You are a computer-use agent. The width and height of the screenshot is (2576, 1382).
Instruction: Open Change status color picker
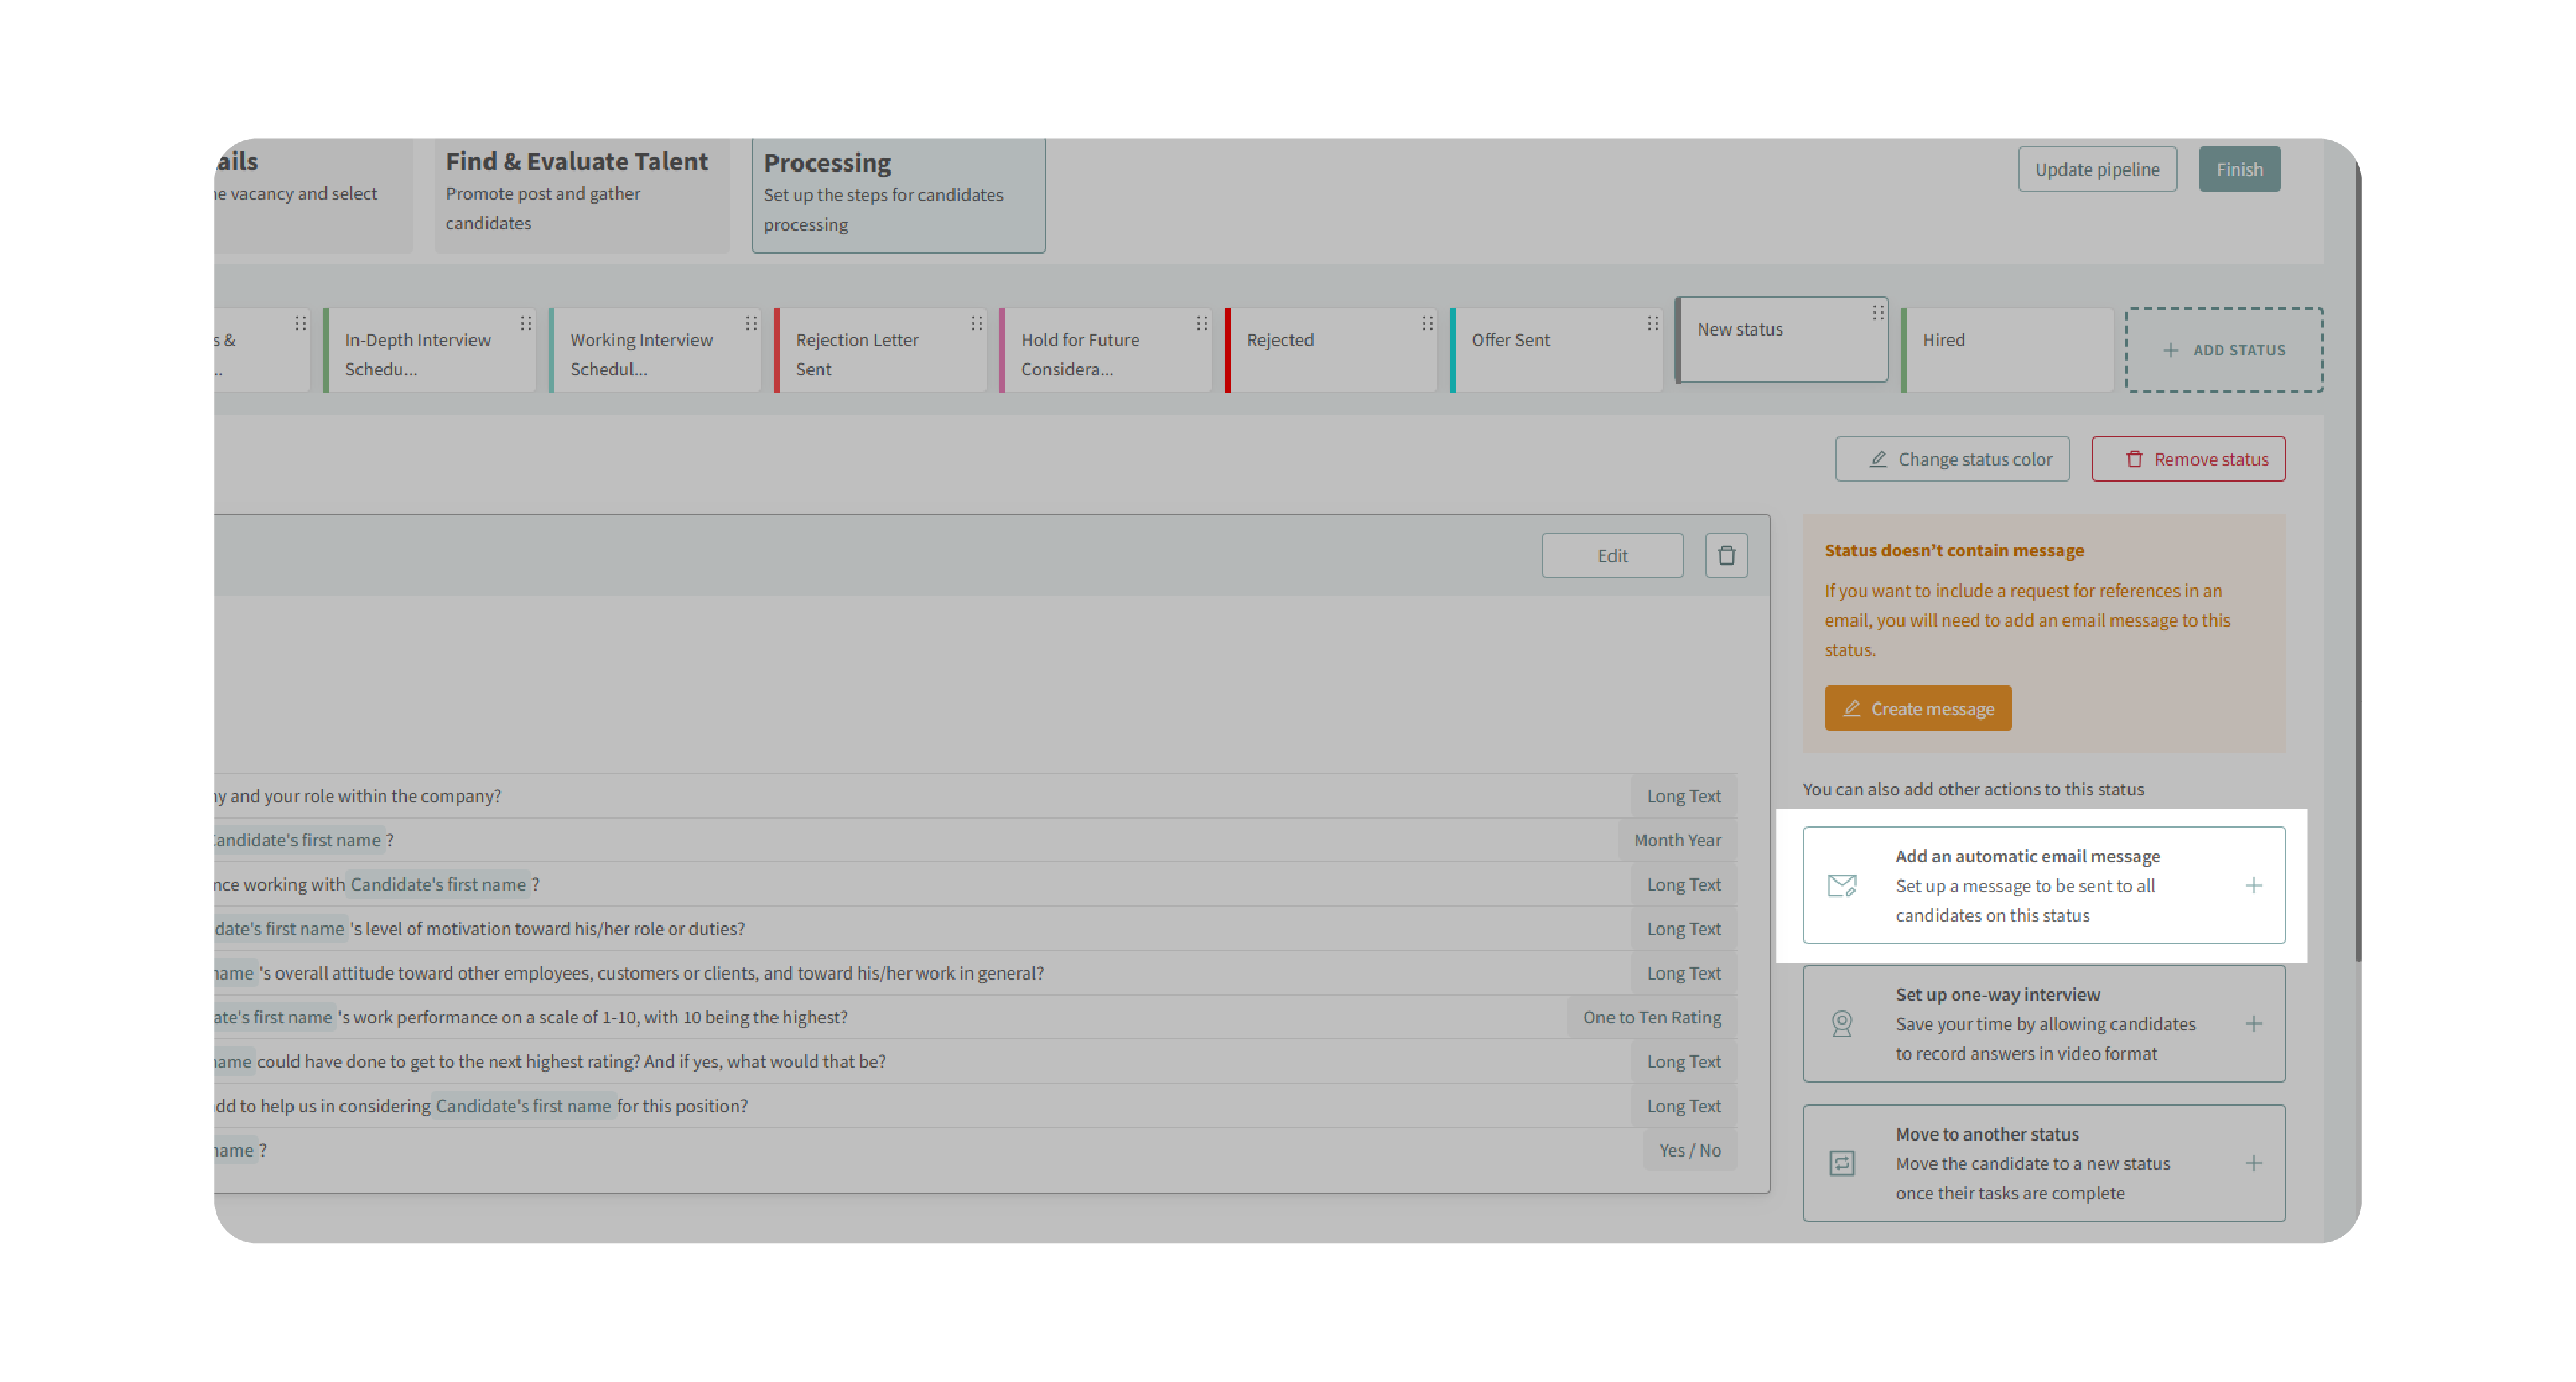click(1951, 459)
